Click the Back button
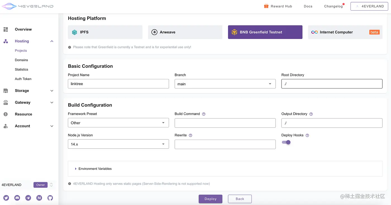 [x=240, y=199]
